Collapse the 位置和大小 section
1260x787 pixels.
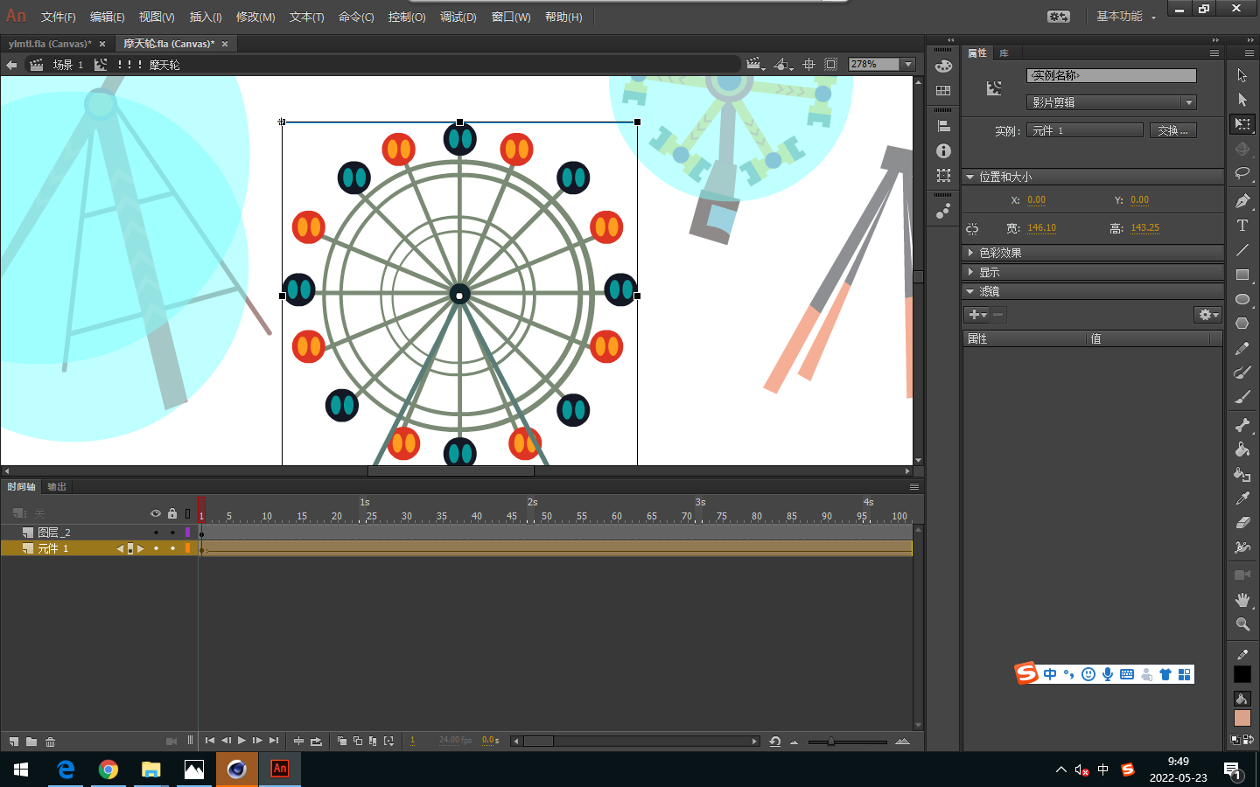(1004, 177)
